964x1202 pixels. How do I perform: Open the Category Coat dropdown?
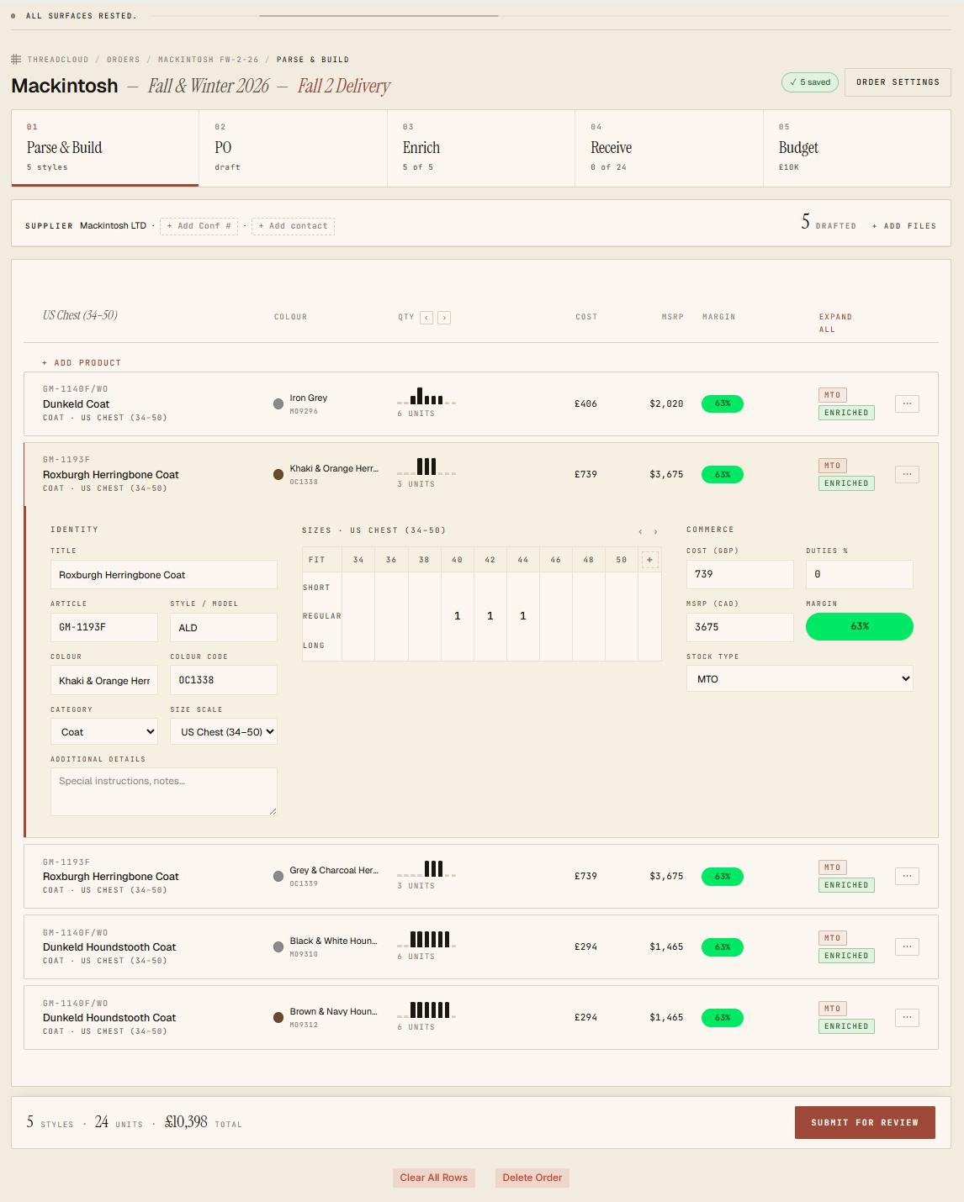pyautogui.click(x=104, y=732)
